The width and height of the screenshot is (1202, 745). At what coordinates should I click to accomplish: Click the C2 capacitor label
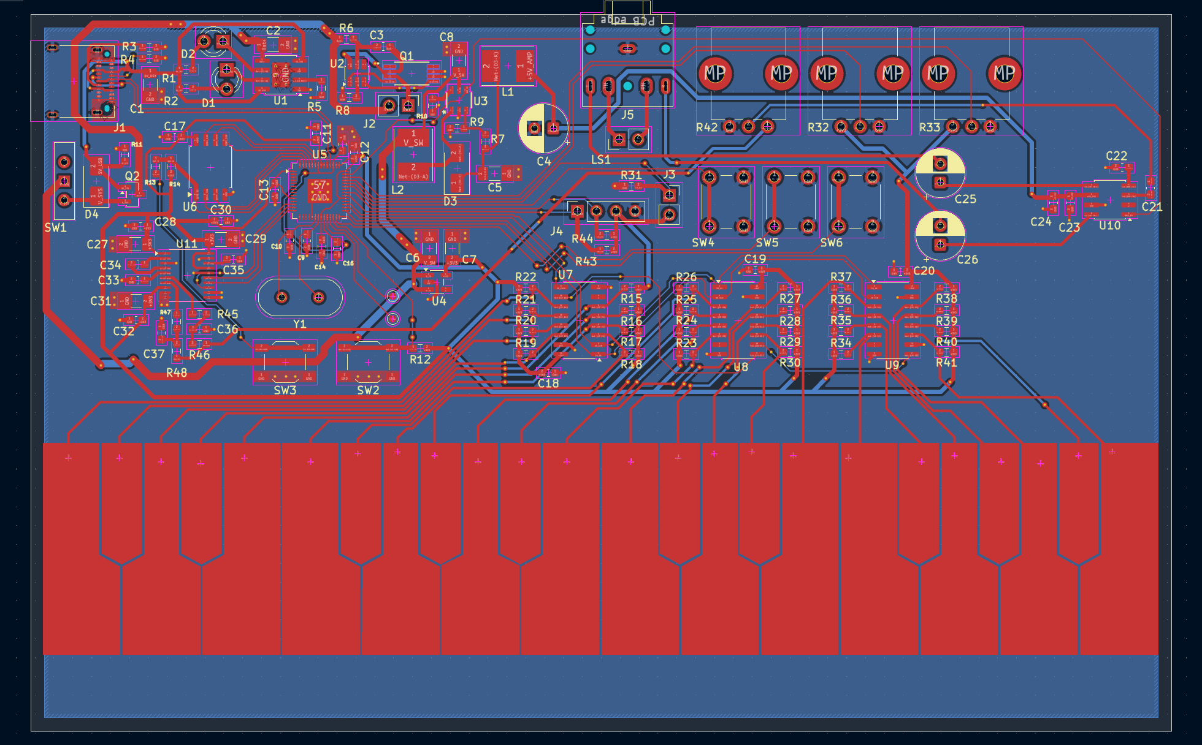click(x=273, y=31)
